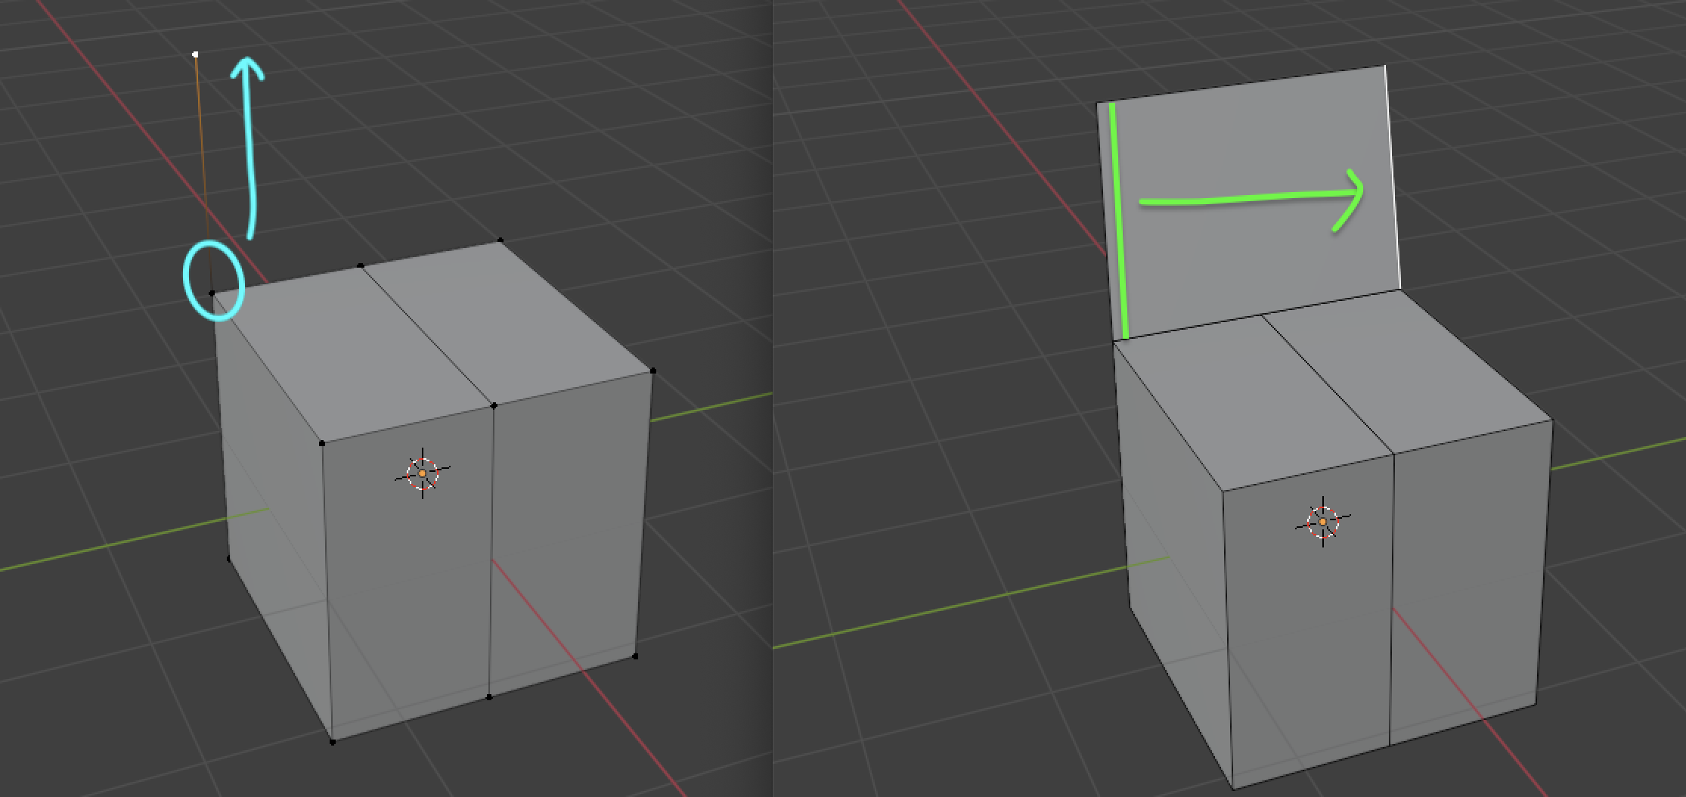Select the top center loop edge of the right cube

click(x=1328, y=386)
